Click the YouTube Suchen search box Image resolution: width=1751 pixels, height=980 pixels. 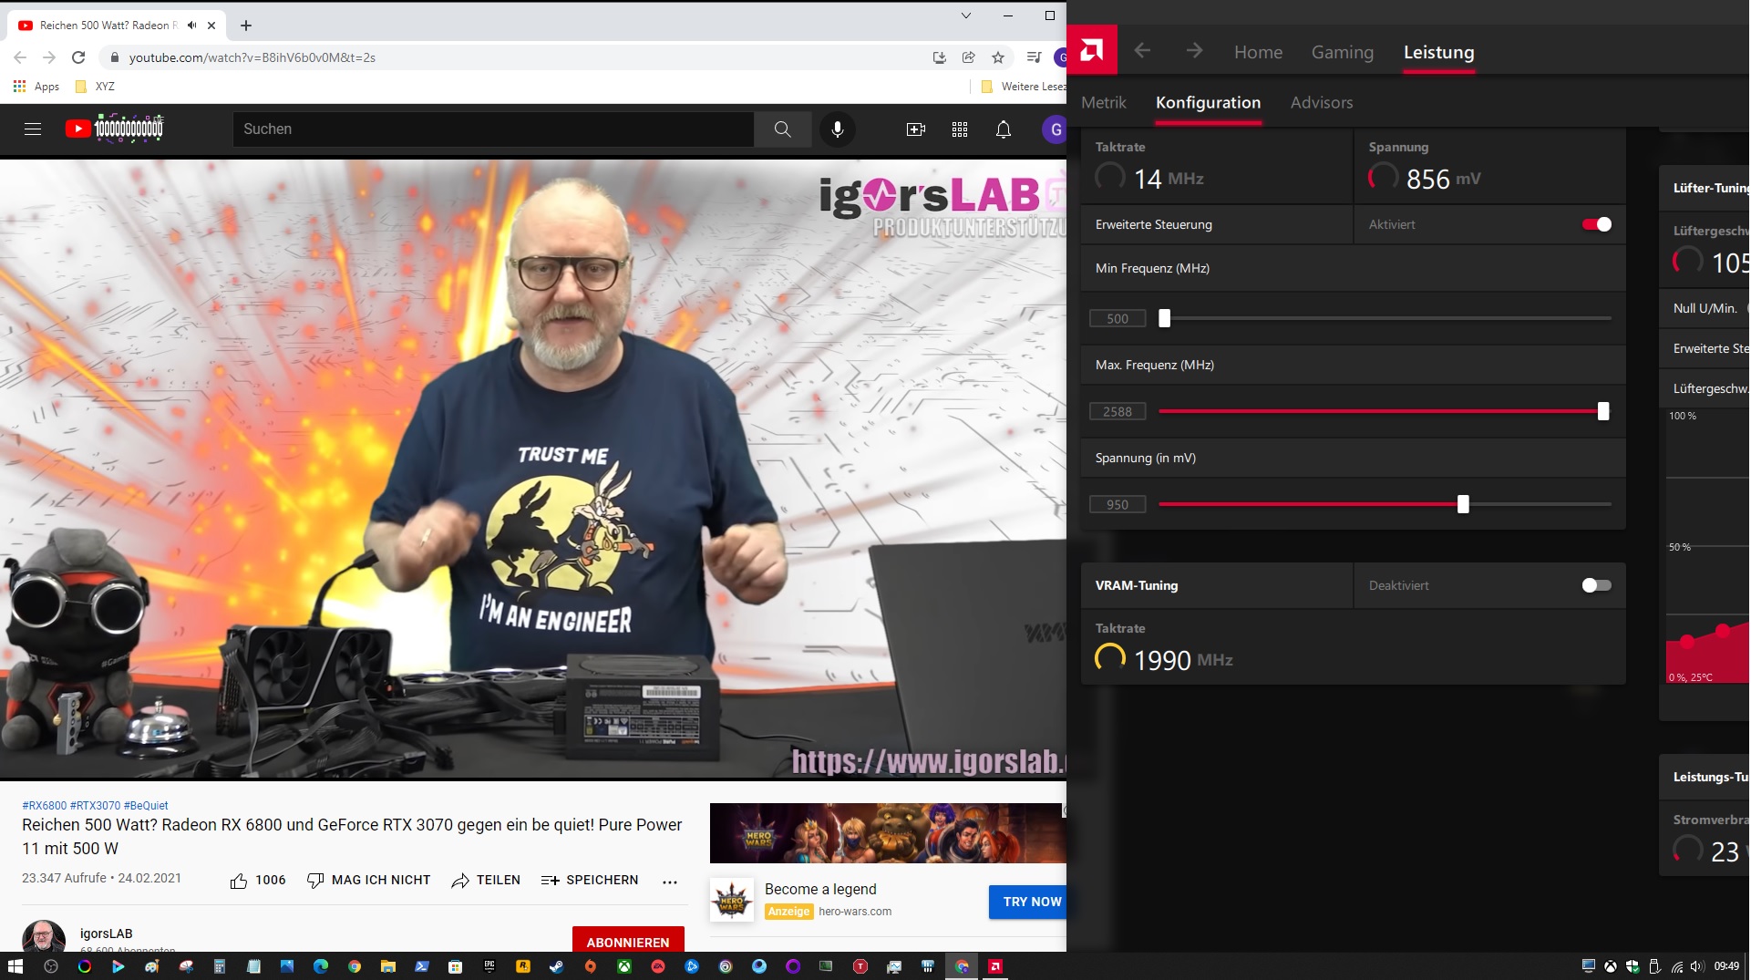tap(493, 129)
